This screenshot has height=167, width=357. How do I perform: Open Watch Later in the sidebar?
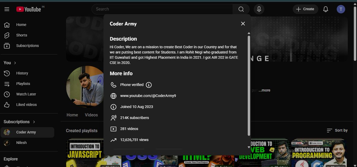tap(27, 94)
